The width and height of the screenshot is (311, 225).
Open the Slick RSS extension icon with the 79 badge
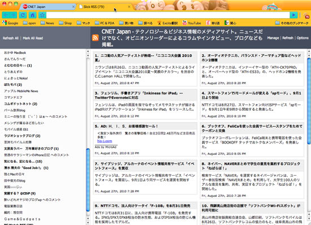pyautogui.click(x=306, y=15)
